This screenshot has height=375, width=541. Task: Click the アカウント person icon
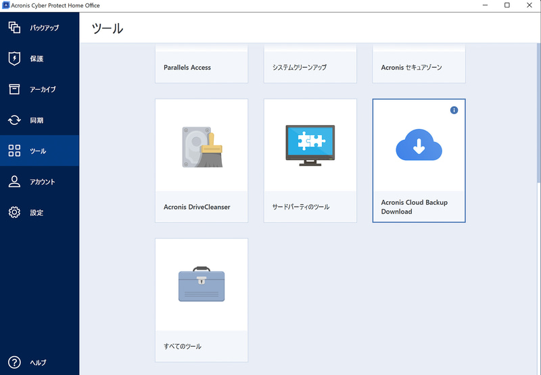click(x=14, y=181)
